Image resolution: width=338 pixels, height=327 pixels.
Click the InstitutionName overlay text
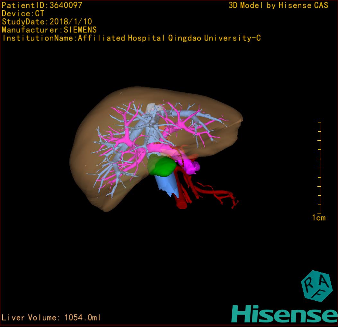point(131,38)
